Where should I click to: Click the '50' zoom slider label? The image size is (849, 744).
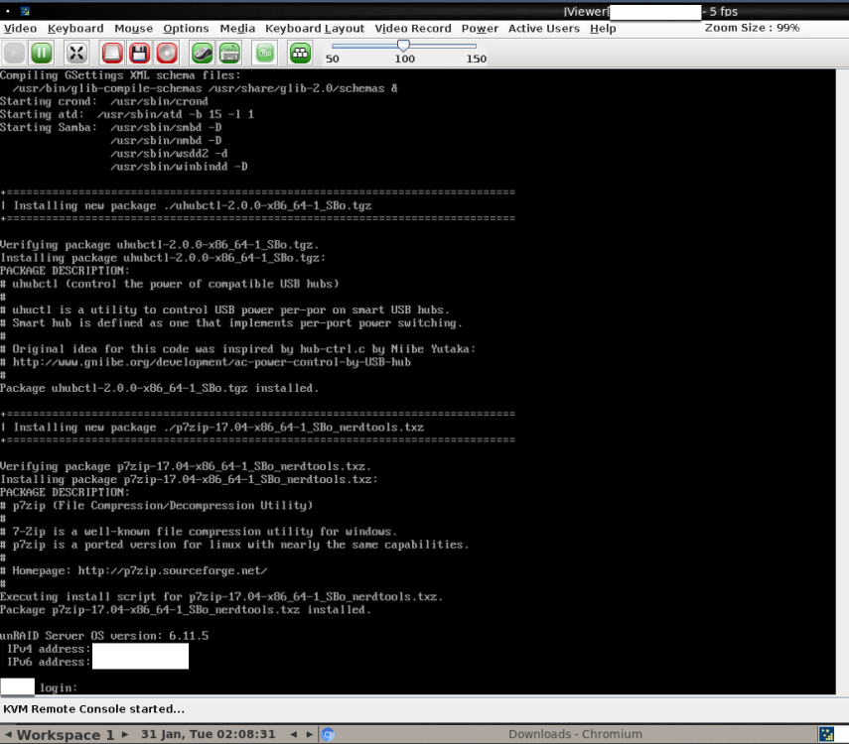pyautogui.click(x=332, y=59)
